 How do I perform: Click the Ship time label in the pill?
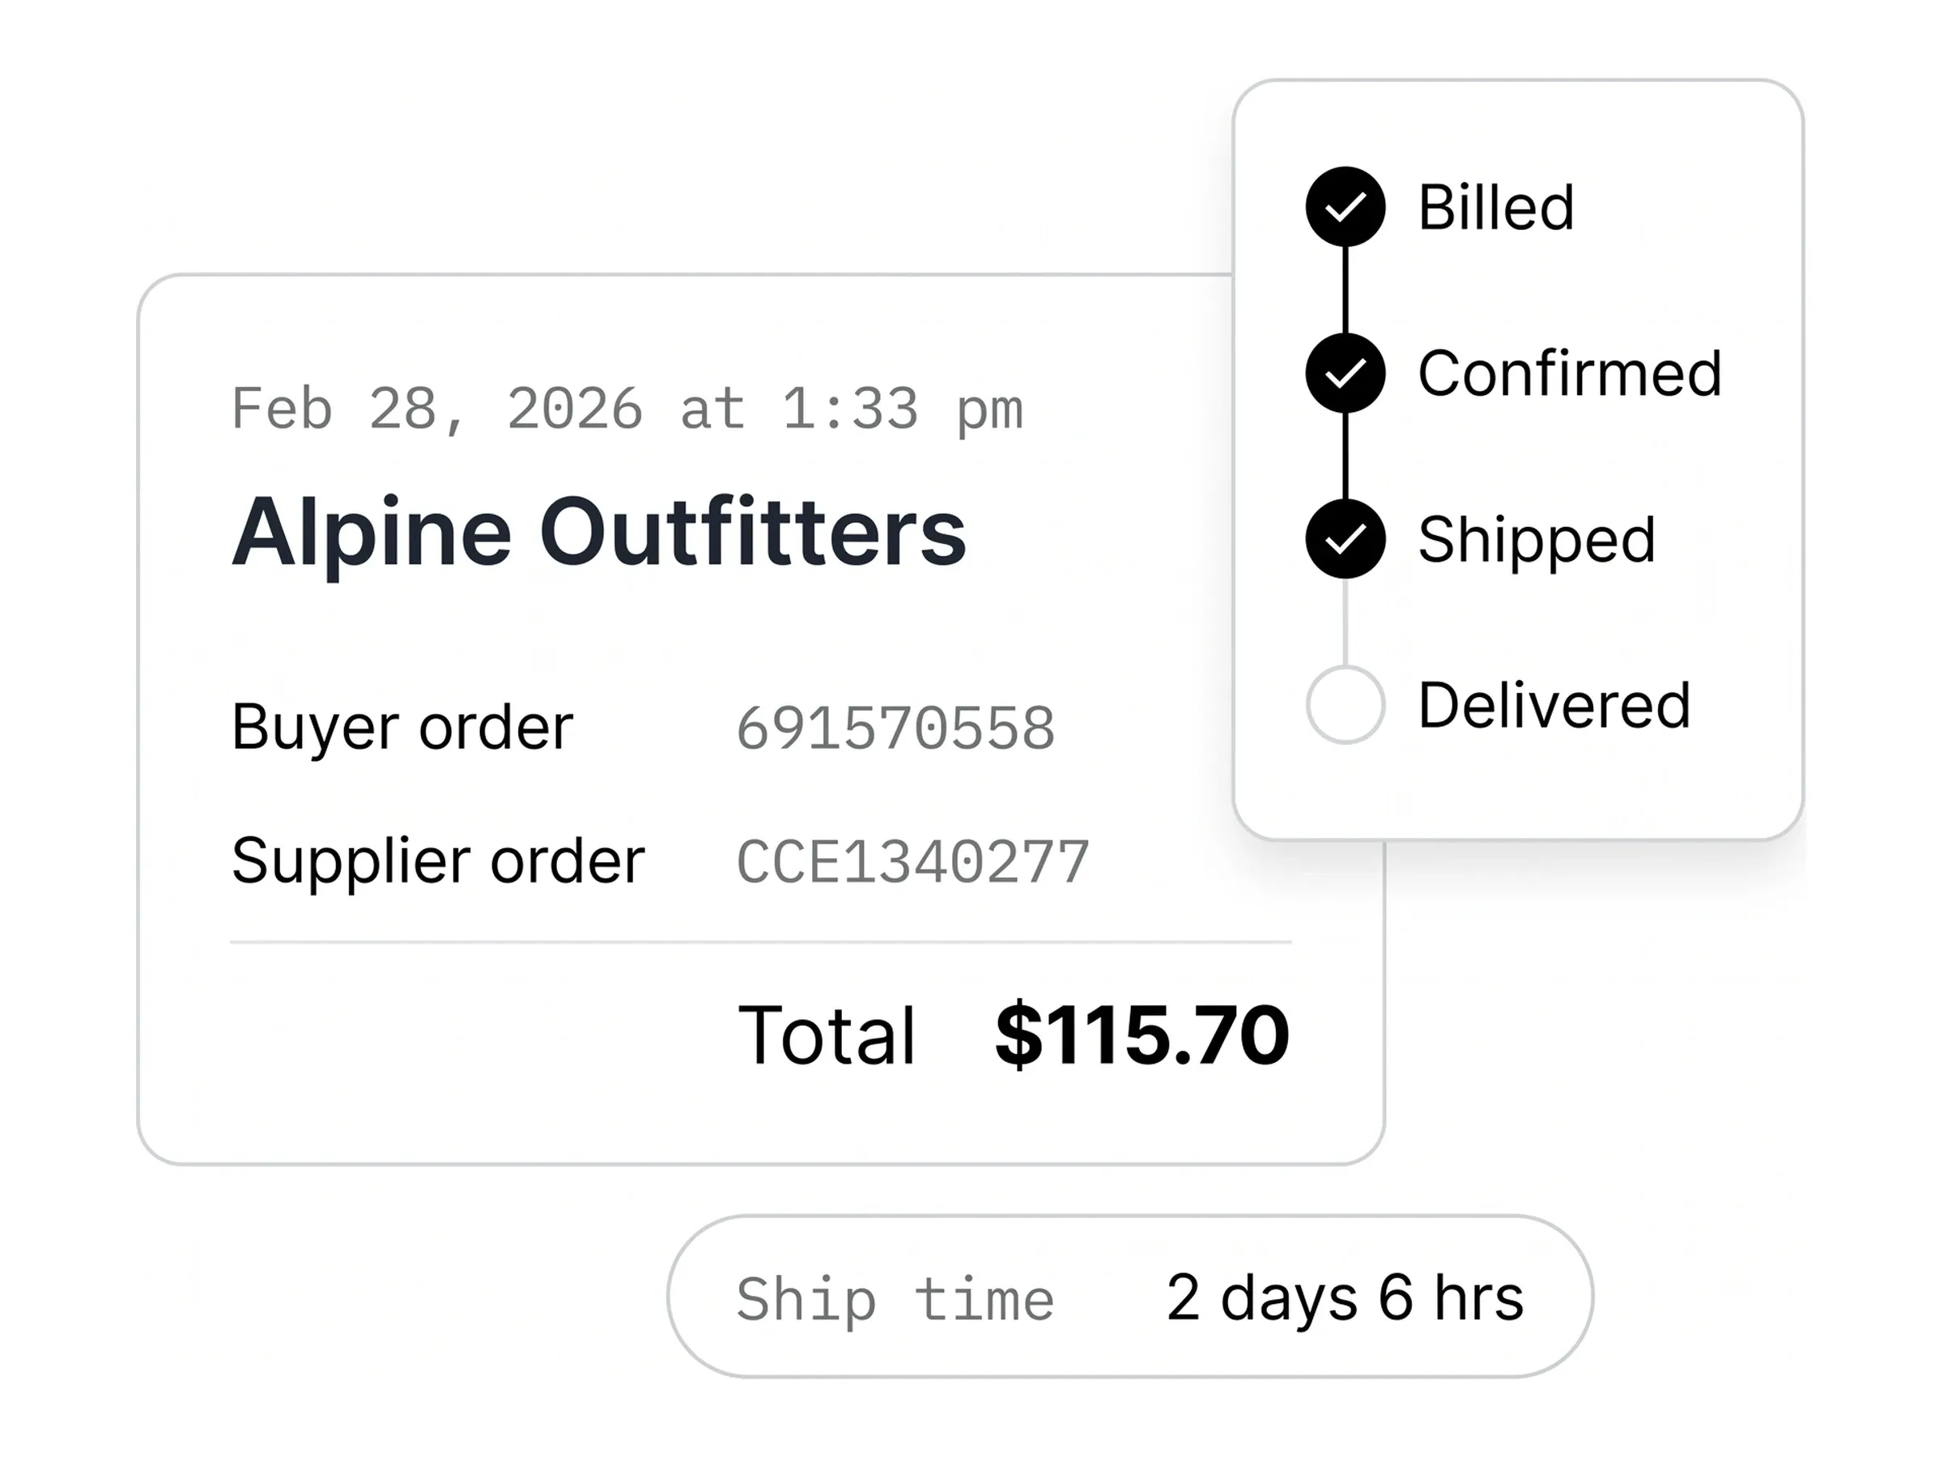tap(895, 1300)
